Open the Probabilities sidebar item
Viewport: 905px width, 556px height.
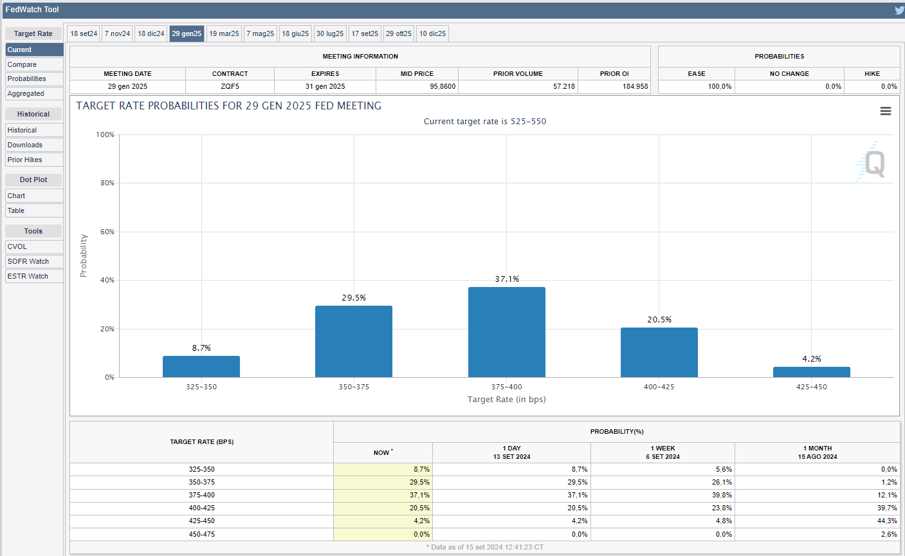click(x=34, y=79)
